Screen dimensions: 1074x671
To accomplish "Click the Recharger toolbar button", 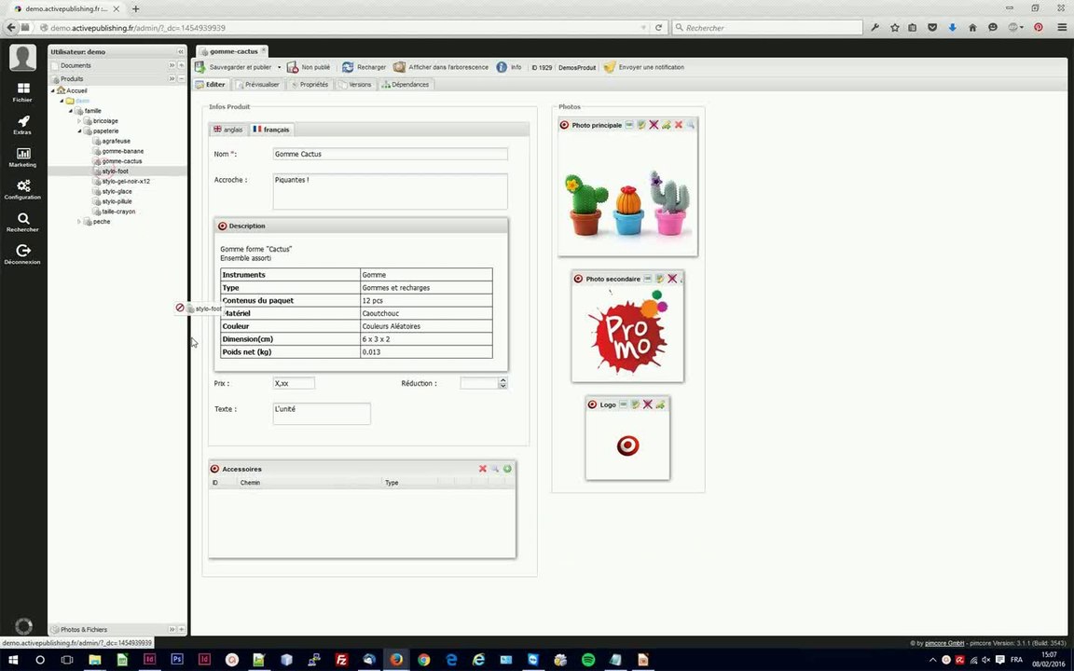I will tap(365, 67).
